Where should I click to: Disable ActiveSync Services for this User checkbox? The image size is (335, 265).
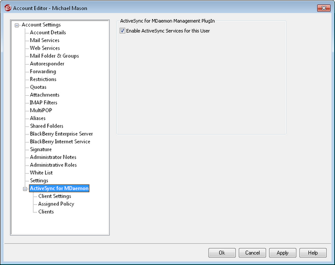click(x=122, y=31)
